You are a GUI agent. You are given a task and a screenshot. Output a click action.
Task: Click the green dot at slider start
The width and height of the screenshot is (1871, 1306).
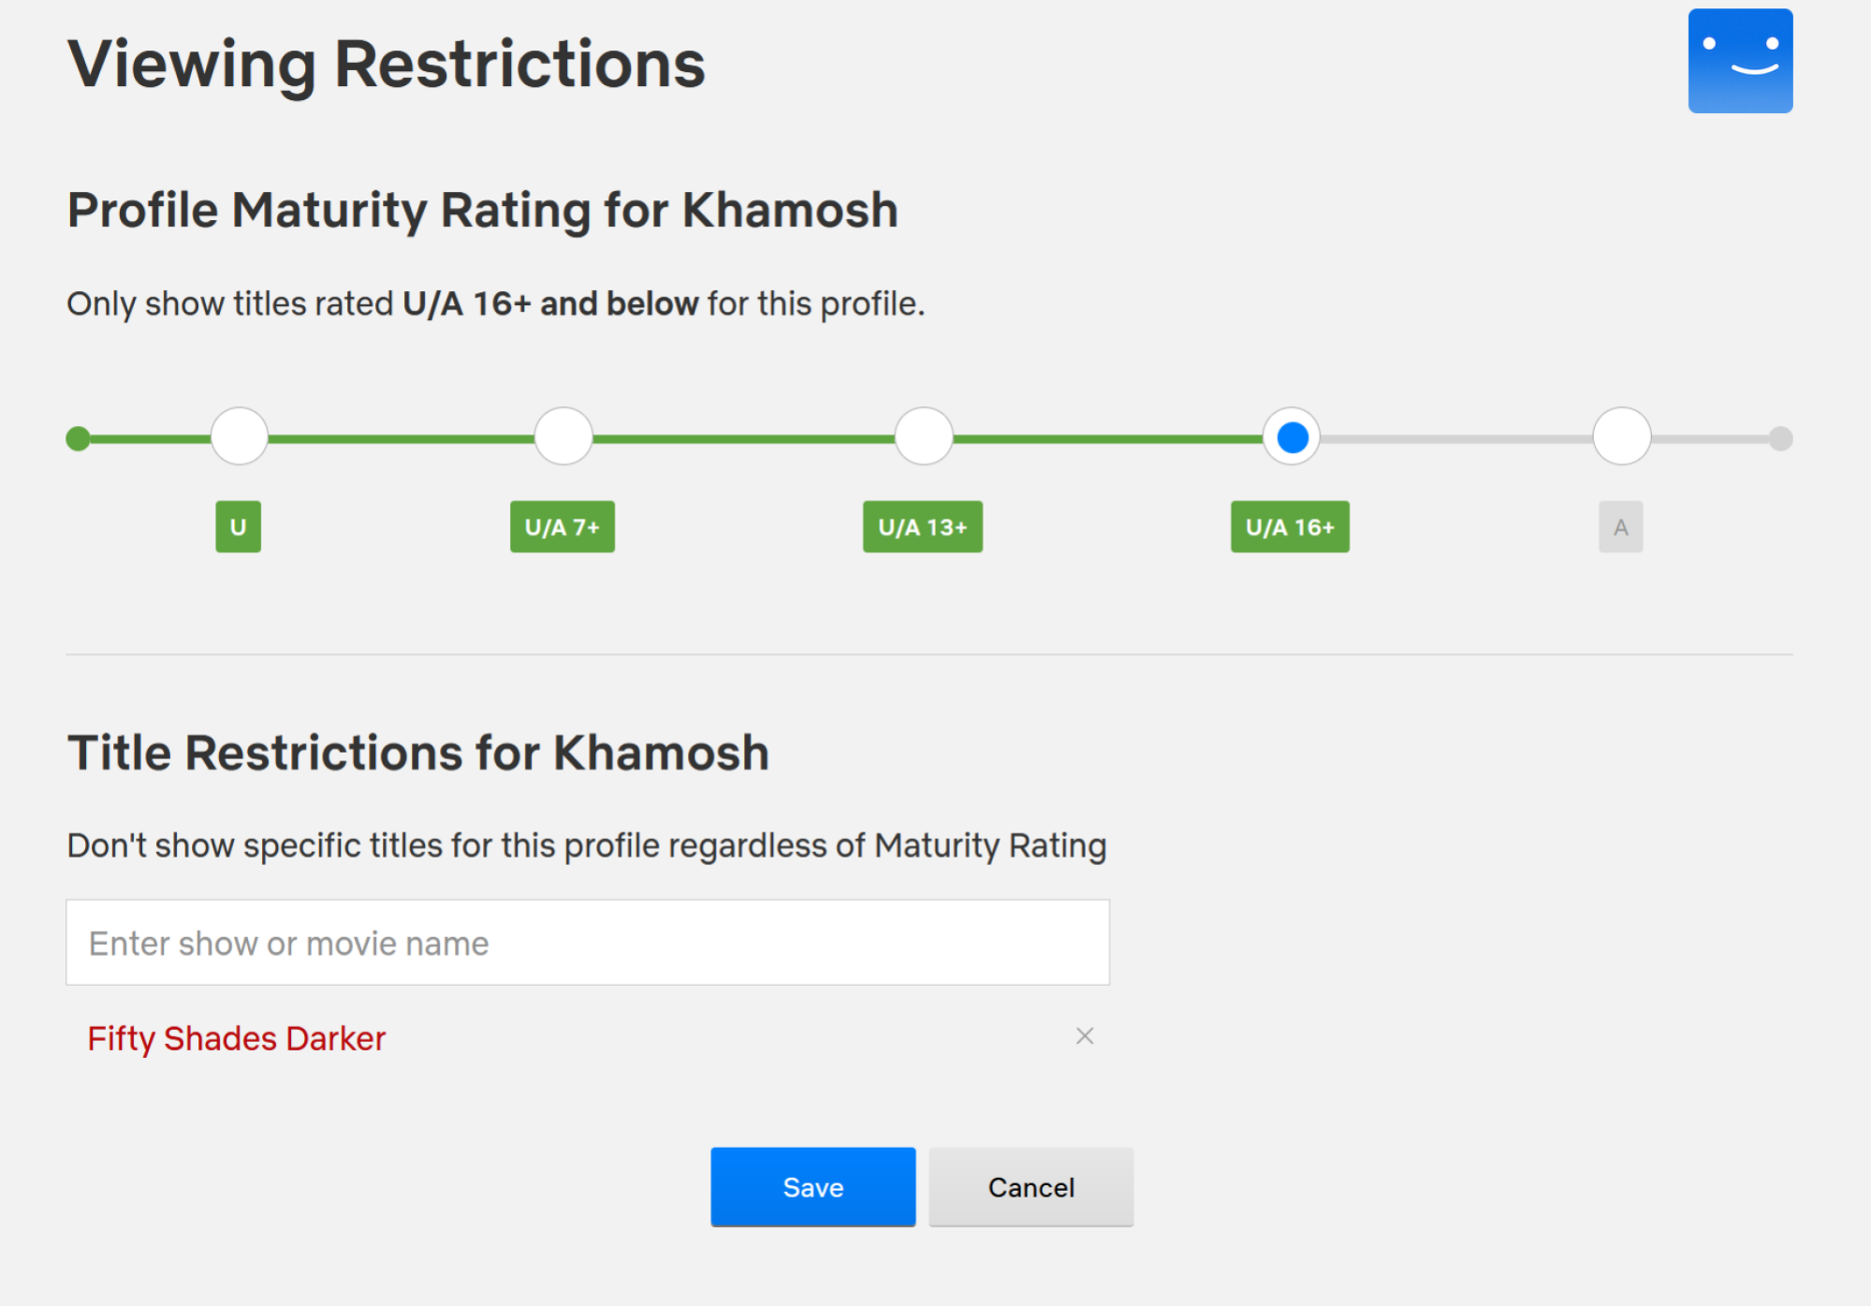(79, 438)
